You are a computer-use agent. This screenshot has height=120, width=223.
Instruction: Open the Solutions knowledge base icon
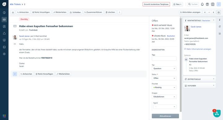[4, 40]
